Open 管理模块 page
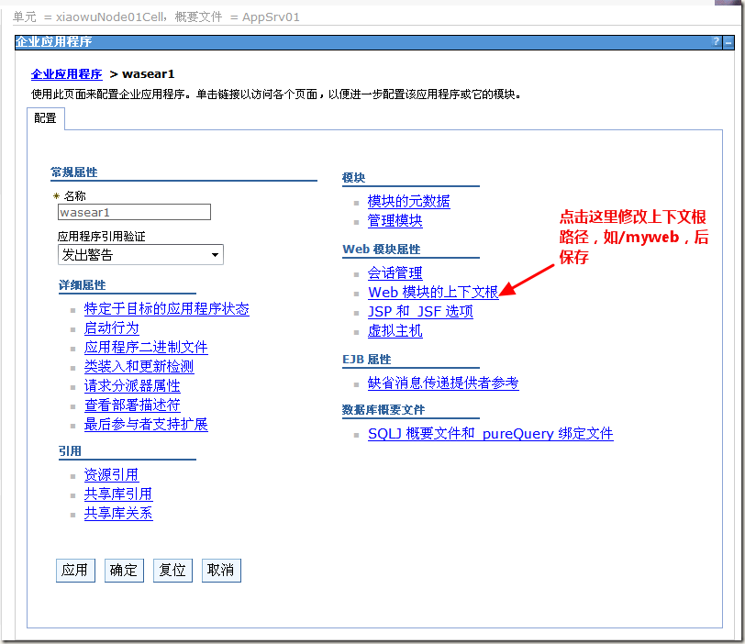The width and height of the screenshot is (745, 644). (x=395, y=220)
